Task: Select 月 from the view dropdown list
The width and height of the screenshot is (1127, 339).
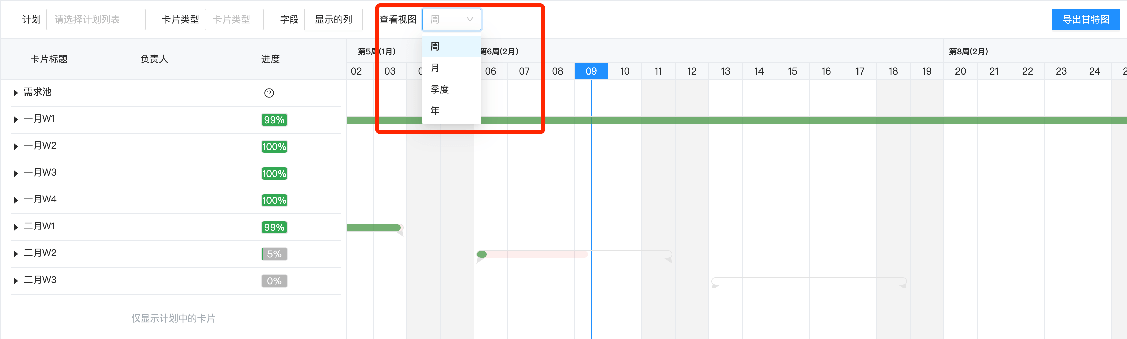Action: [434, 68]
